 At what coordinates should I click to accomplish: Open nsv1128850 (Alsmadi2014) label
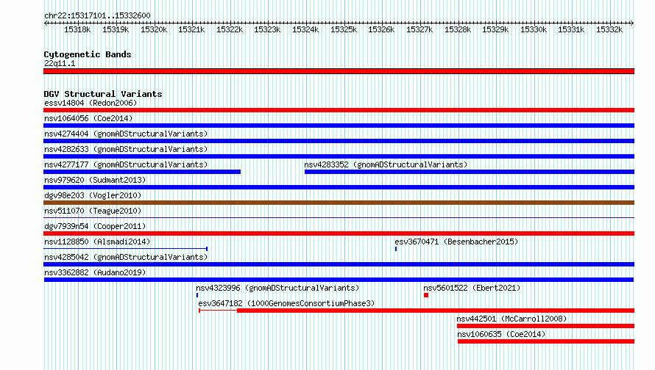click(x=97, y=242)
